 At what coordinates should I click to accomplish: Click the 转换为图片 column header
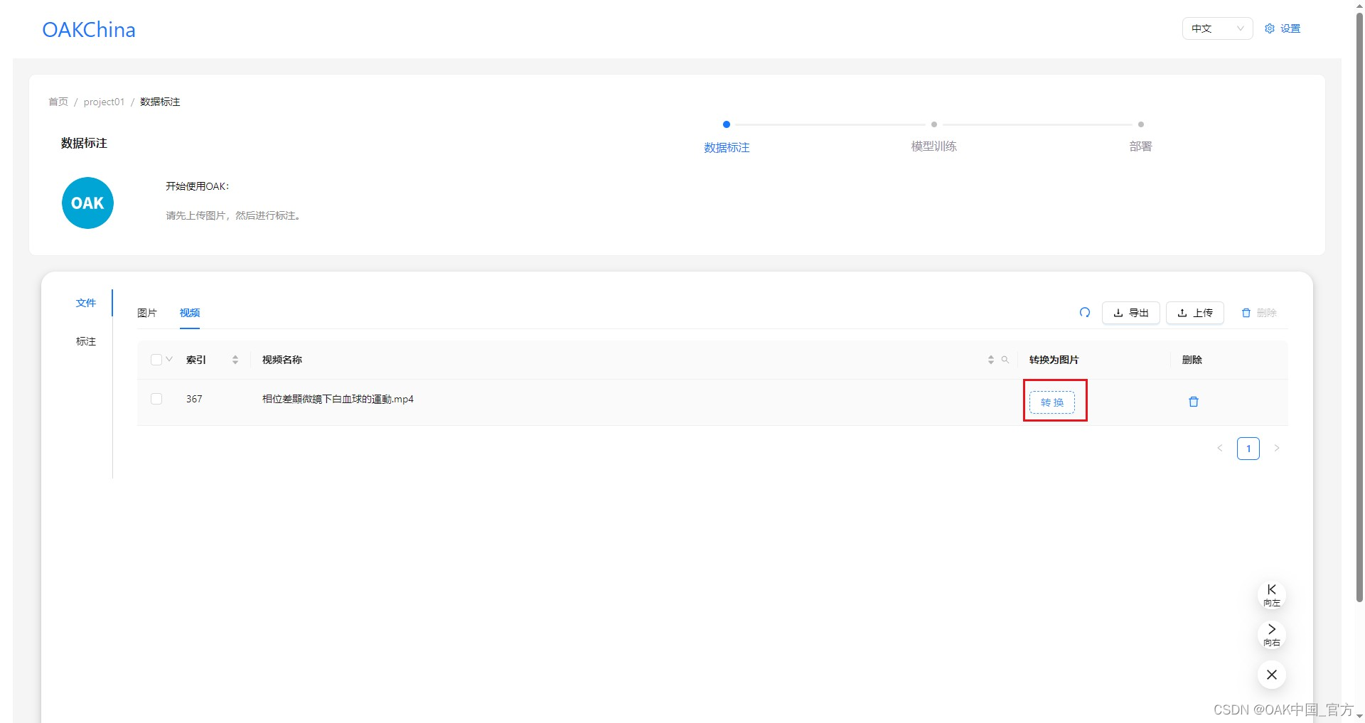[1054, 360]
